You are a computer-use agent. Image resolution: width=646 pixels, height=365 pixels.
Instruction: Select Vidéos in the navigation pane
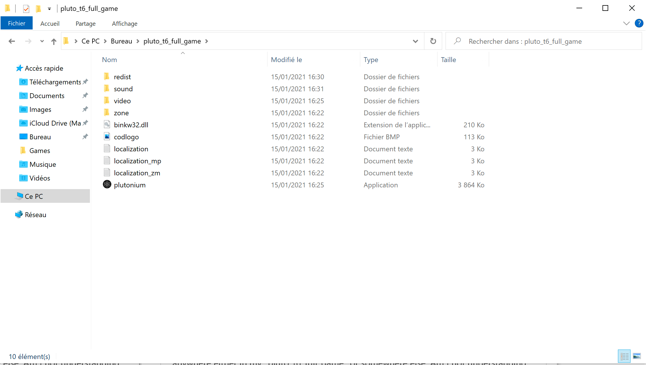tap(40, 178)
